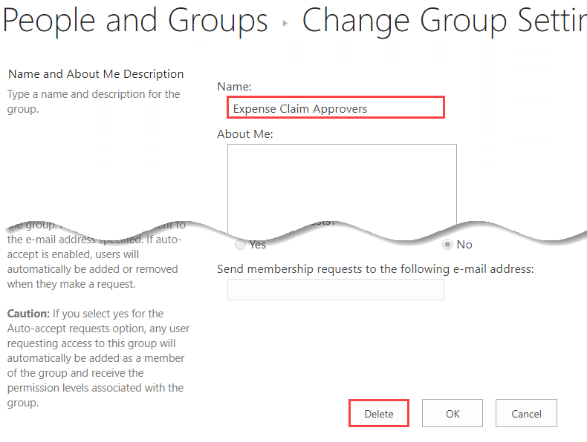Click the membership requests e-mail address field
Image resolution: width=587 pixels, height=442 pixels.
[335, 289]
